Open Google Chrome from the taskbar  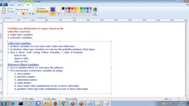tap(64, 103)
